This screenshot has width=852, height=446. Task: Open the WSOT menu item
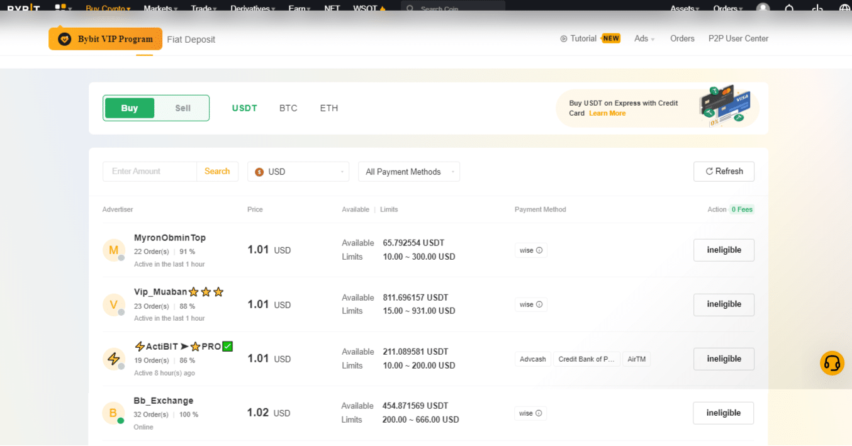tap(369, 9)
